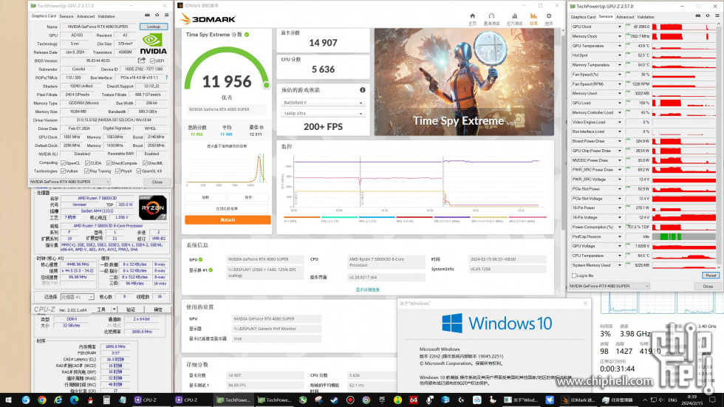Toggle the UEFI checkbox in GPU-Z

(152, 61)
